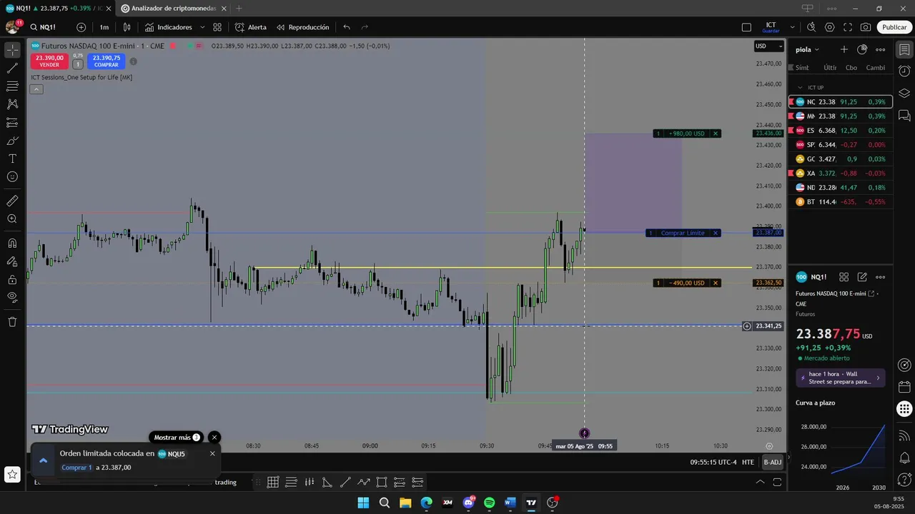Image resolution: width=915 pixels, height=514 pixels.
Task: Toggle hide all drawings eye icon
Action: coord(12,297)
